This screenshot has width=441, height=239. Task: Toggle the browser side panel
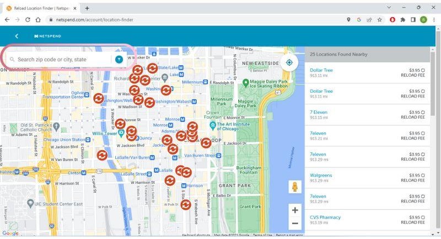point(413,20)
